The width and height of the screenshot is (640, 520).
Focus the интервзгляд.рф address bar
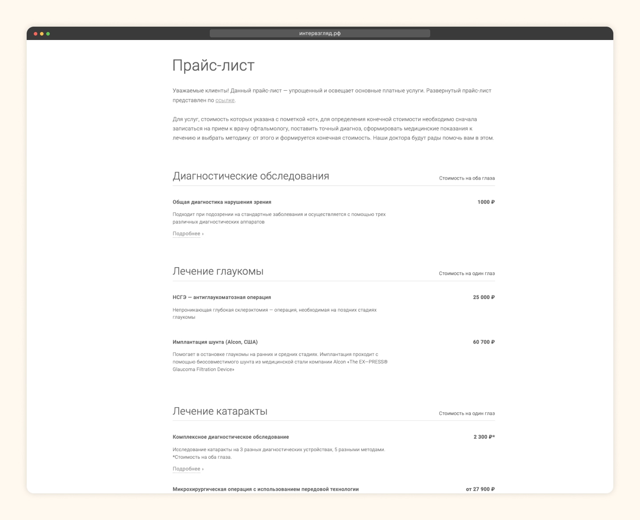click(x=320, y=33)
